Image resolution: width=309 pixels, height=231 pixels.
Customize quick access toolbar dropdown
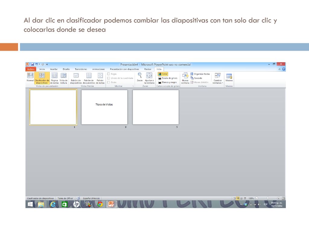click(x=47, y=64)
